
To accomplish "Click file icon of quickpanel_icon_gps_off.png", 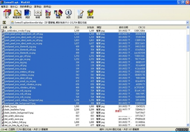I will (x=3, y=56).
